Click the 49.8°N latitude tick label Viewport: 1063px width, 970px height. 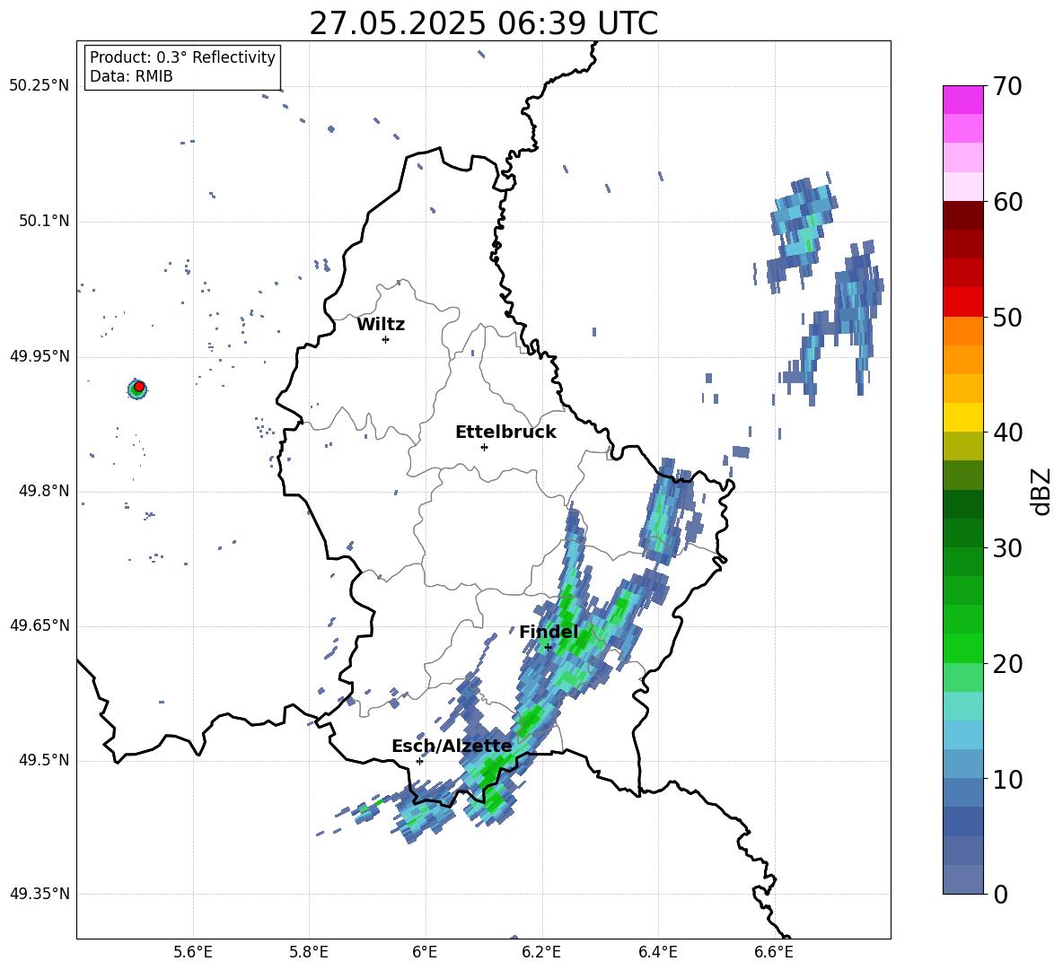(x=44, y=490)
